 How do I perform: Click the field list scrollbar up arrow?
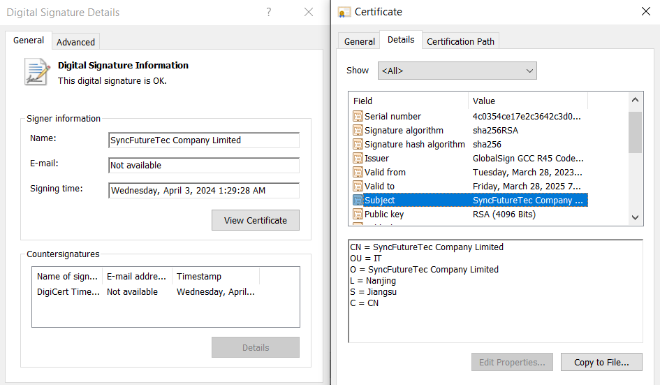coord(635,100)
